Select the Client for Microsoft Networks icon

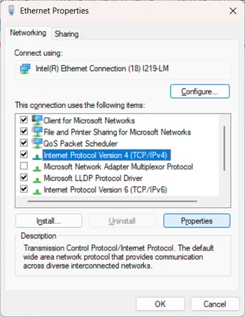click(x=37, y=121)
